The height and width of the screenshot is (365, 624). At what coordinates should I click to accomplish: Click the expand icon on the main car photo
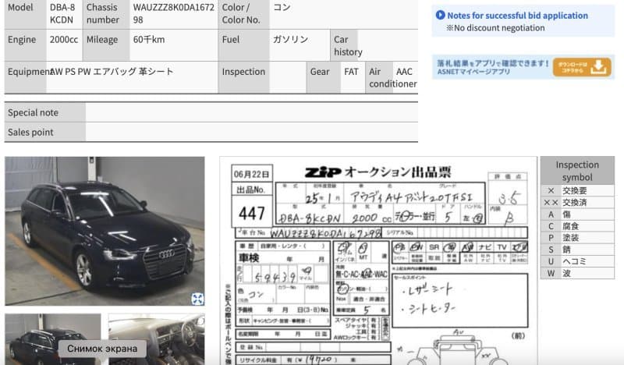197,299
